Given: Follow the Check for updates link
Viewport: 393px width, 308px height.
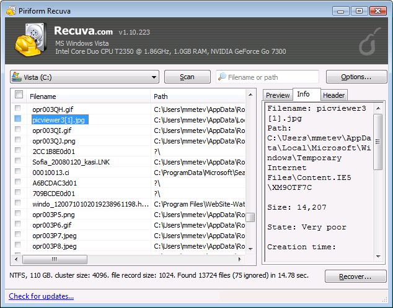Looking at the screenshot, I should (41, 296).
